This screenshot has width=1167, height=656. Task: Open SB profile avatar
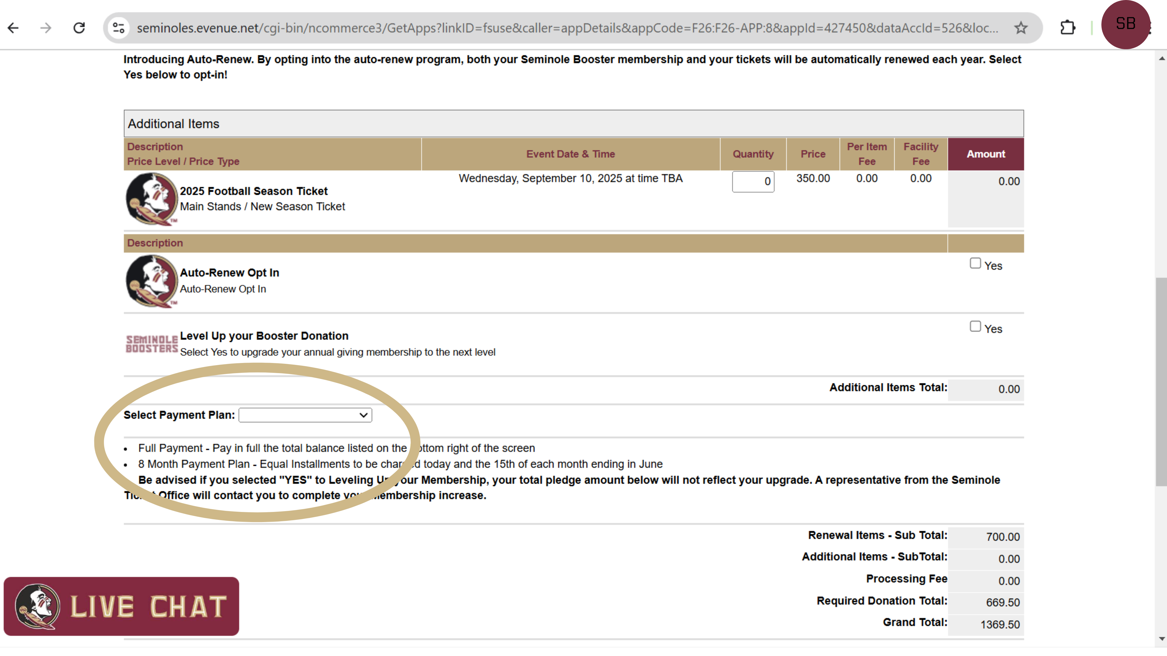(1125, 25)
